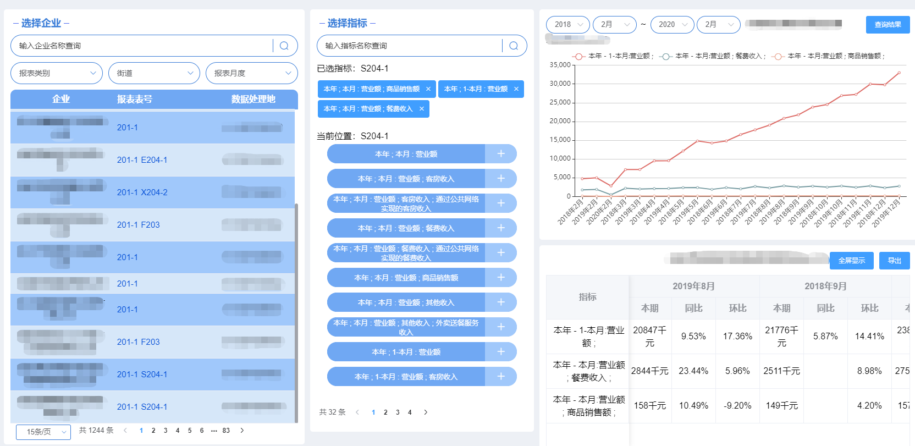This screenshot has height=446, width=915.
Task: Toggle 1-本月:营业额 series in chart legend
Action: pyautogui.click(x=613, y=56)
